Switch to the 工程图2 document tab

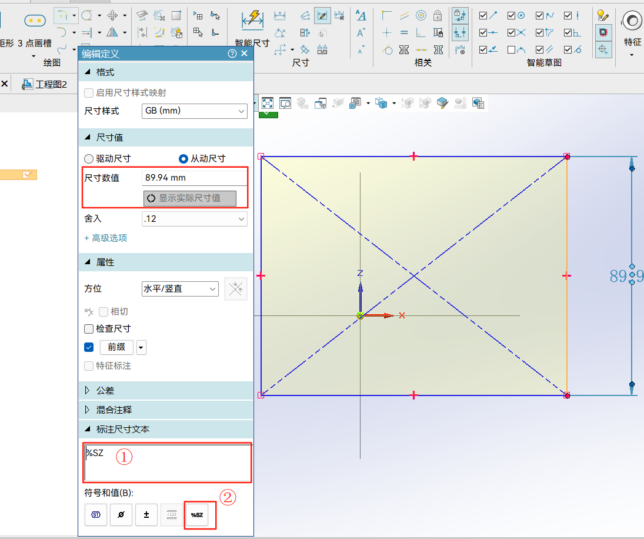coord(45,84)
